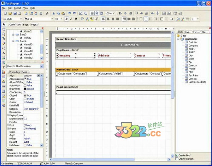The width and height of the screenshot is (212, 166).
Task: Click the Italic formatting button
Action: 71,19
